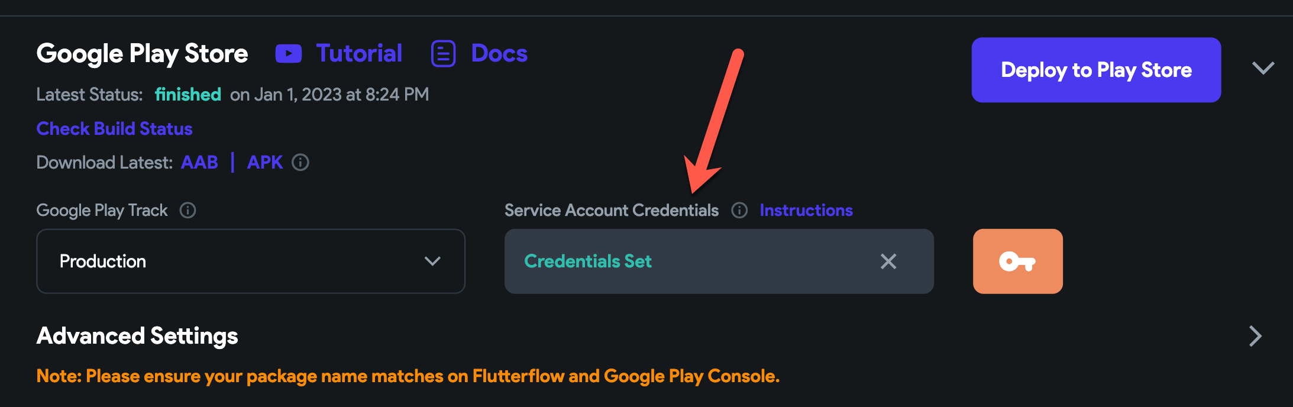Open the Production track dropdown

click(251, 261)
